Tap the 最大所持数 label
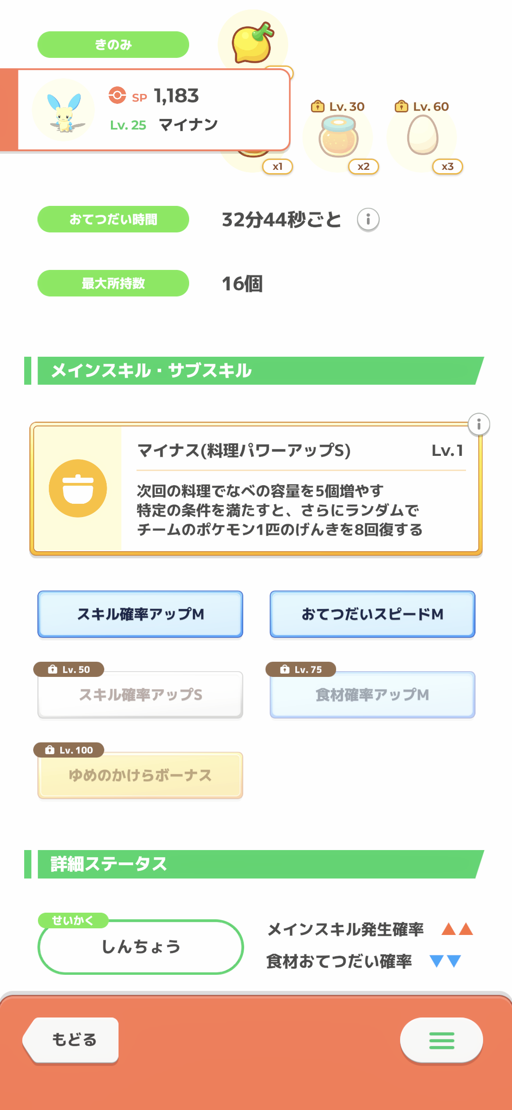The image size is (512, 1110). point(113,283)
